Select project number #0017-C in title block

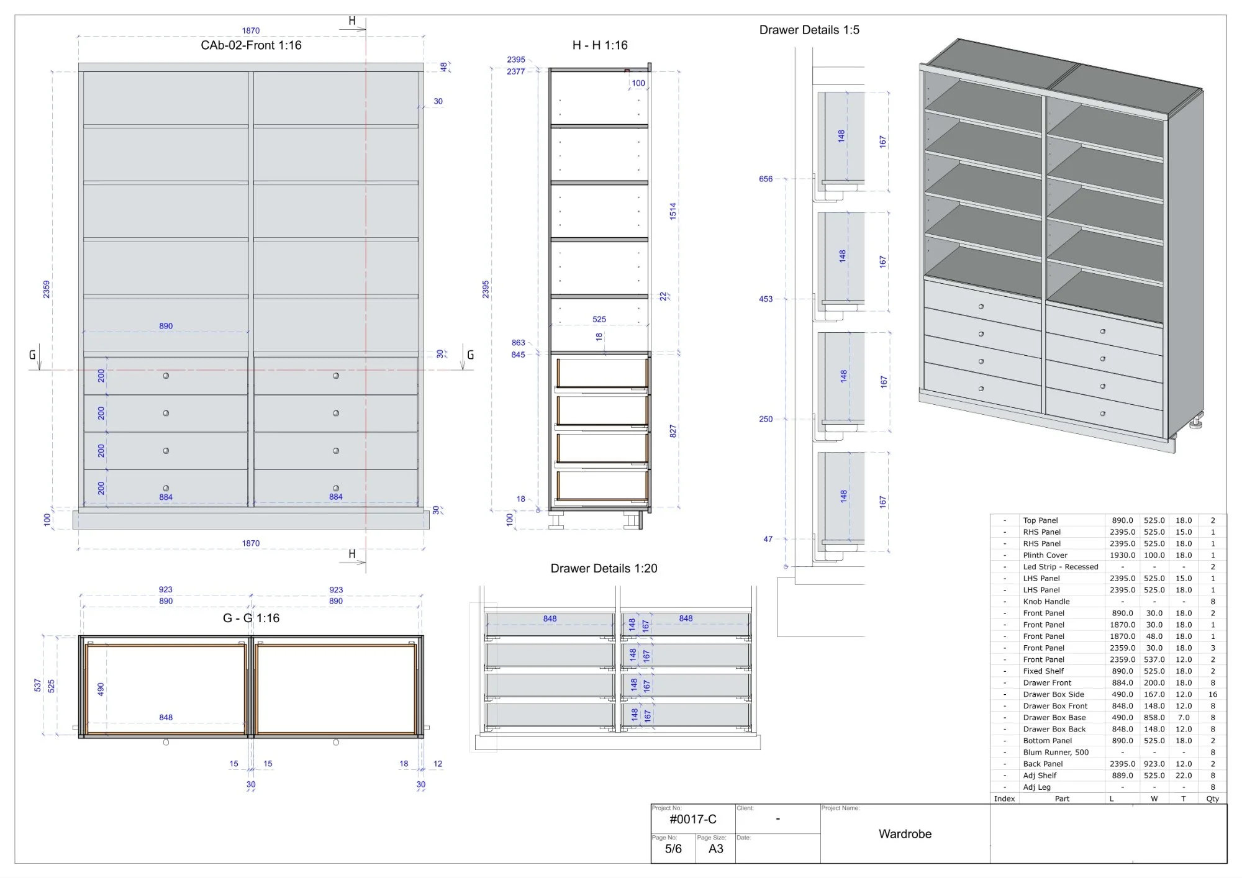click(692, 819)
